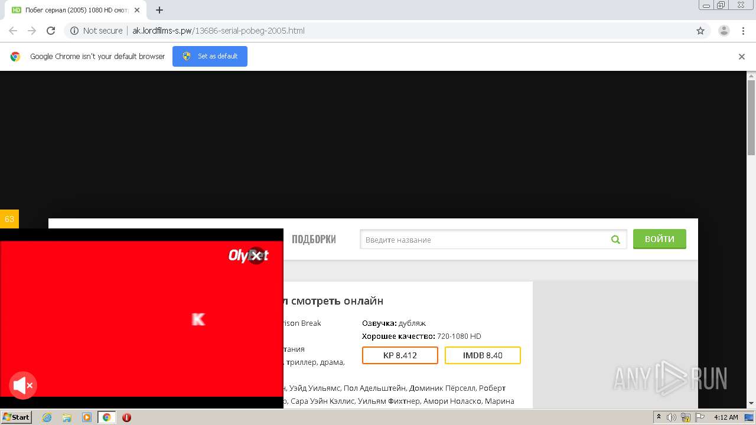
Task: Open a new tab
Action: (x=159, y=10)
